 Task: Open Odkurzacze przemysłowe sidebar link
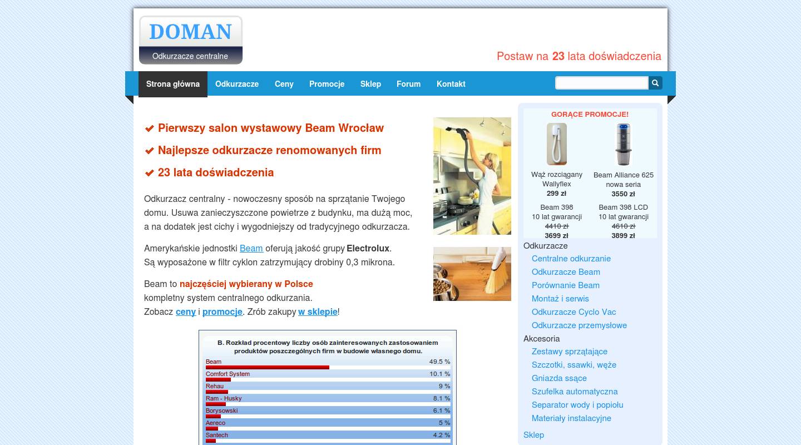tap(579, 325)
